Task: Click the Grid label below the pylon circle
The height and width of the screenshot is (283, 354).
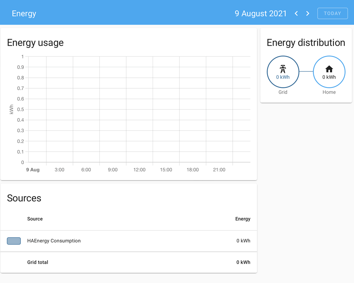Action: (x=283, y=92)
